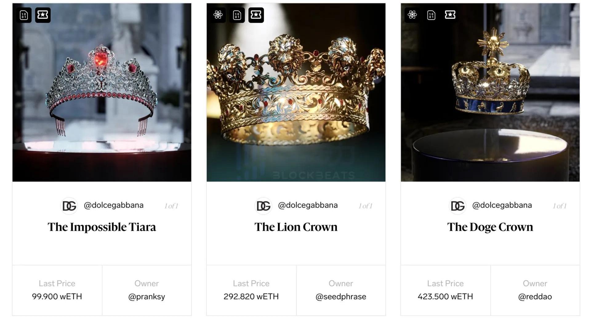The height and width of the screenshot is (318, 591).
Task: Visit owner @seedphrase profile
Action: tap(341, 296)
